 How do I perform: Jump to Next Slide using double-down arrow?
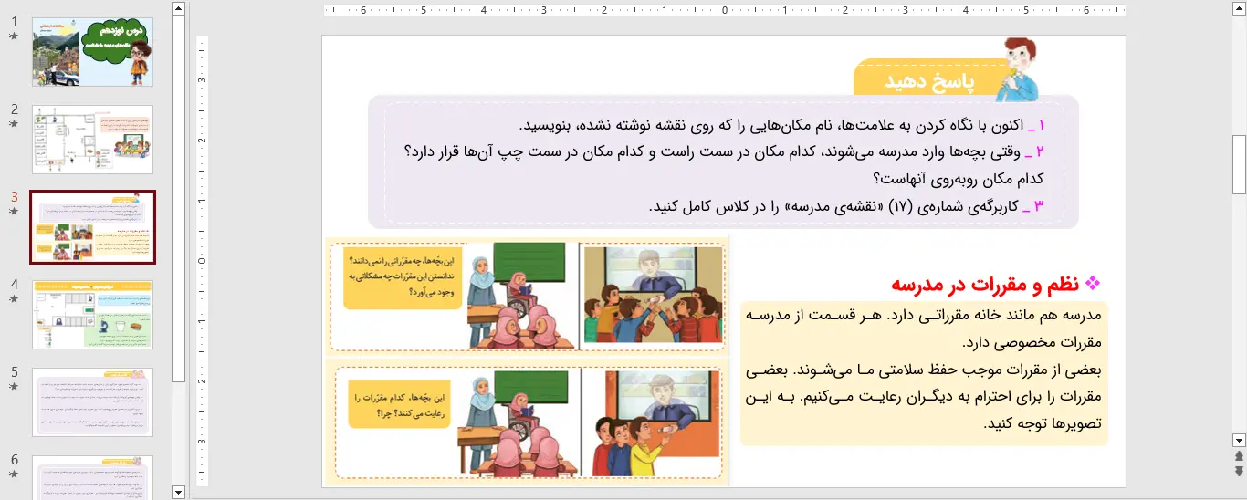click(1239, 471)
